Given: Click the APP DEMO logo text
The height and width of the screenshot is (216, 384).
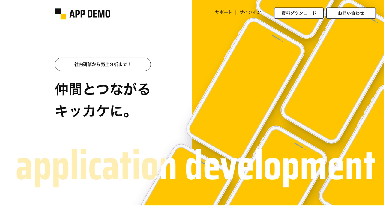Looking at the screenshot, I should point(90,14).
